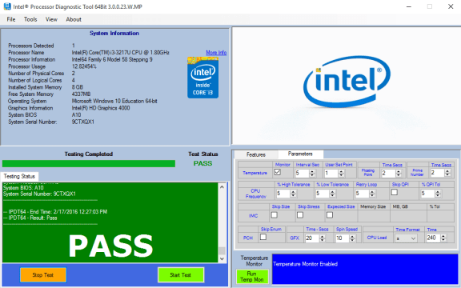Open the File menu
Image resolution: width=461 pixels, height=288 pixels.
pyautogui.click(x=11, y=19)
